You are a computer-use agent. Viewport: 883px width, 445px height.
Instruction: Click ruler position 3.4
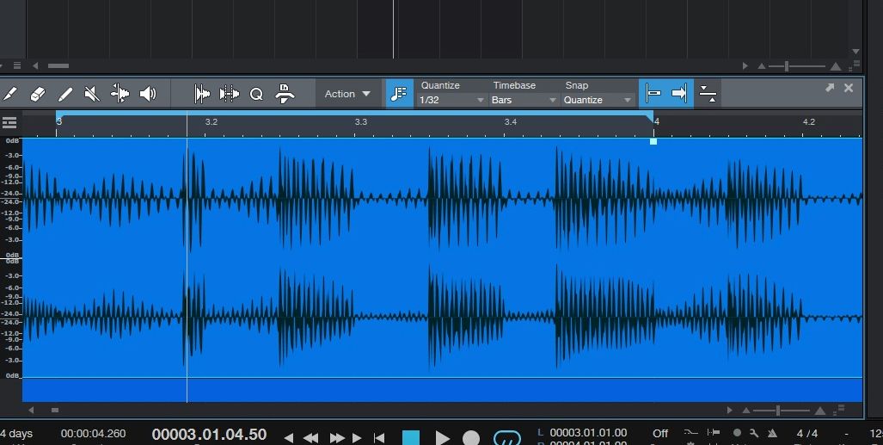click(510, 122)
